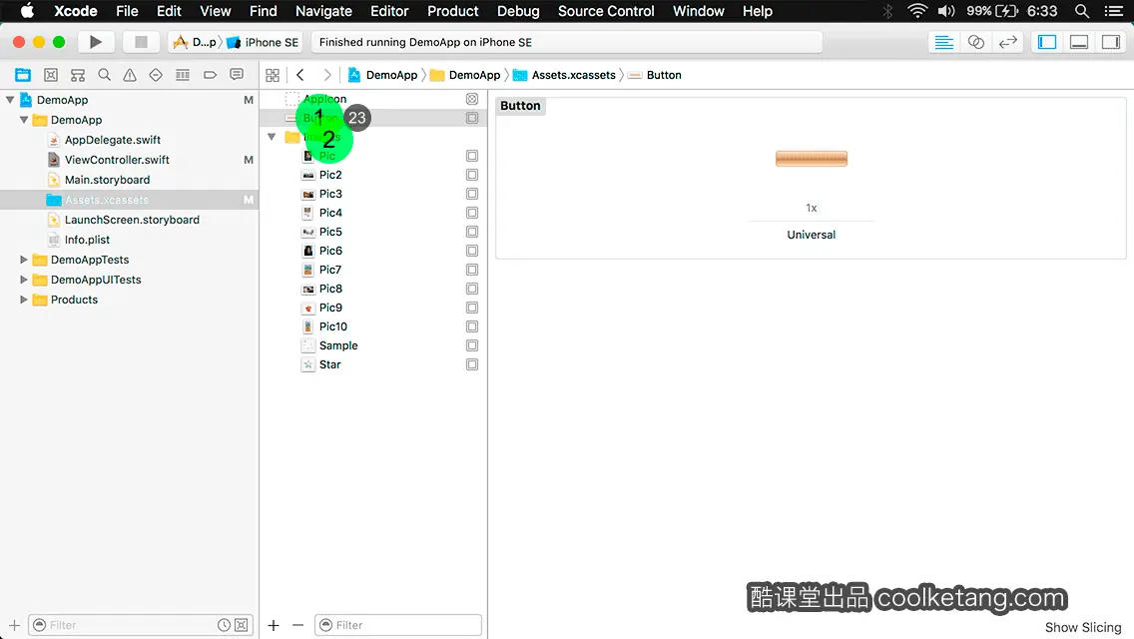Toggle the Navigator panel visibility
The height and width of the screenshot is (639, 1134).
[x=1047, y=42]
